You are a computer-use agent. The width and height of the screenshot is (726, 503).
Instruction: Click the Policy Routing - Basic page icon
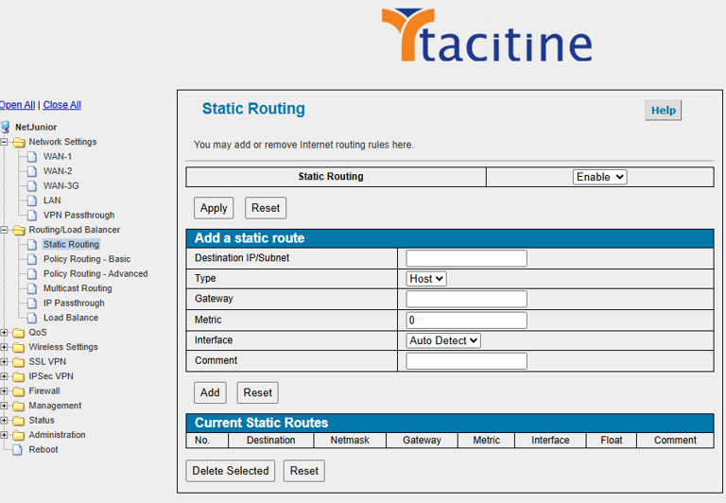[32, 259]
